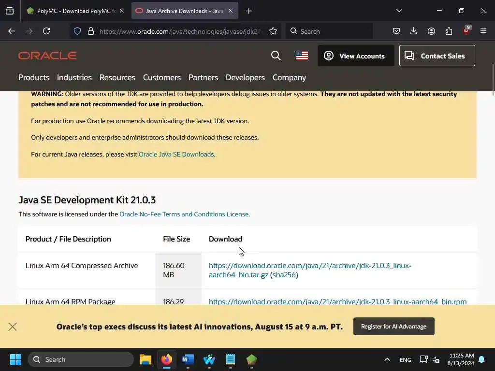Image resolution: width=495 pixels, height=371 pixels.
Task: Click the Firefox Search box
Action: click(x=330, y=31)
